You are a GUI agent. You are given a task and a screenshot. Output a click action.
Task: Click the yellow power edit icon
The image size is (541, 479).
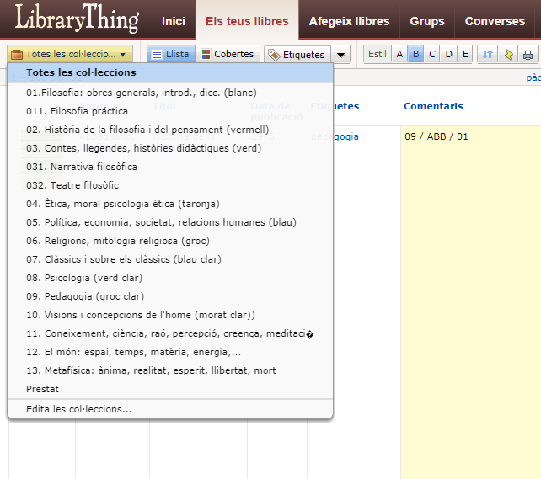tap(508, 55)
